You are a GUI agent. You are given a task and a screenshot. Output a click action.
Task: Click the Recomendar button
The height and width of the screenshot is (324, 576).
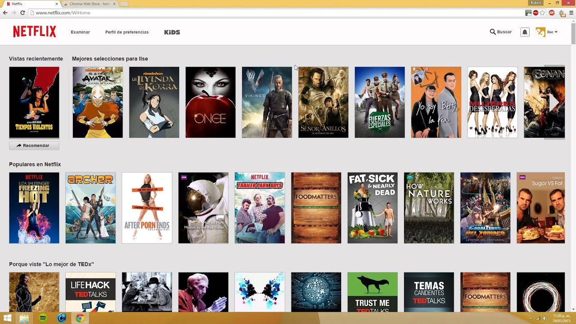(34, 145)
